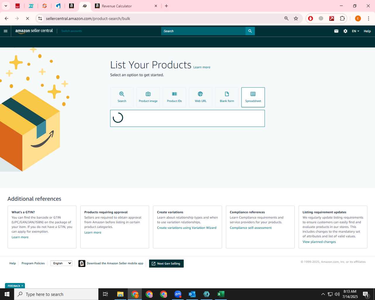Viewport: 375px width, 300px height.
Task: View site information icon in address bar
Action: coord(40,18)
